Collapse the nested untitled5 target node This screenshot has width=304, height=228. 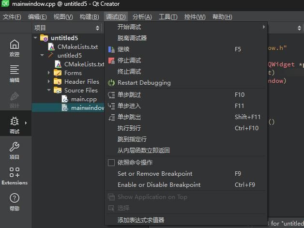42,55
